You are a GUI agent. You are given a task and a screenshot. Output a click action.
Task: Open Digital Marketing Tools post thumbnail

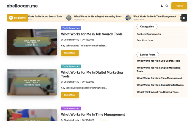coord(32,82)
